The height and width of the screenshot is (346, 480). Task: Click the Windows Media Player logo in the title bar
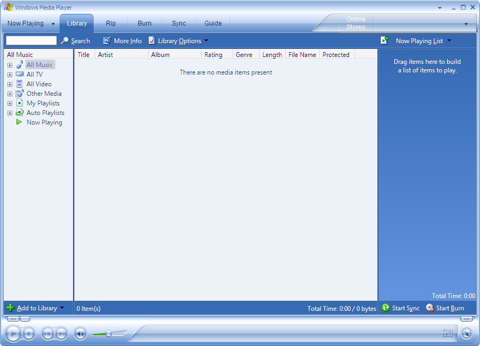(9, 7)
